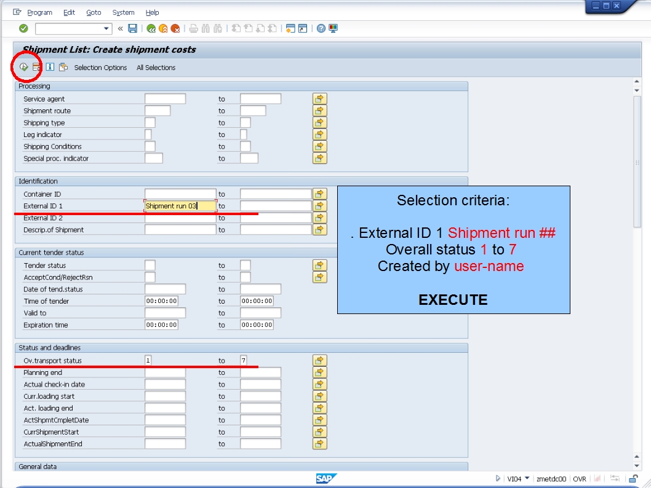This screenshot has width=651, height=488.
Task: Click the Container ID from field
Action: (x=180, y=194)
